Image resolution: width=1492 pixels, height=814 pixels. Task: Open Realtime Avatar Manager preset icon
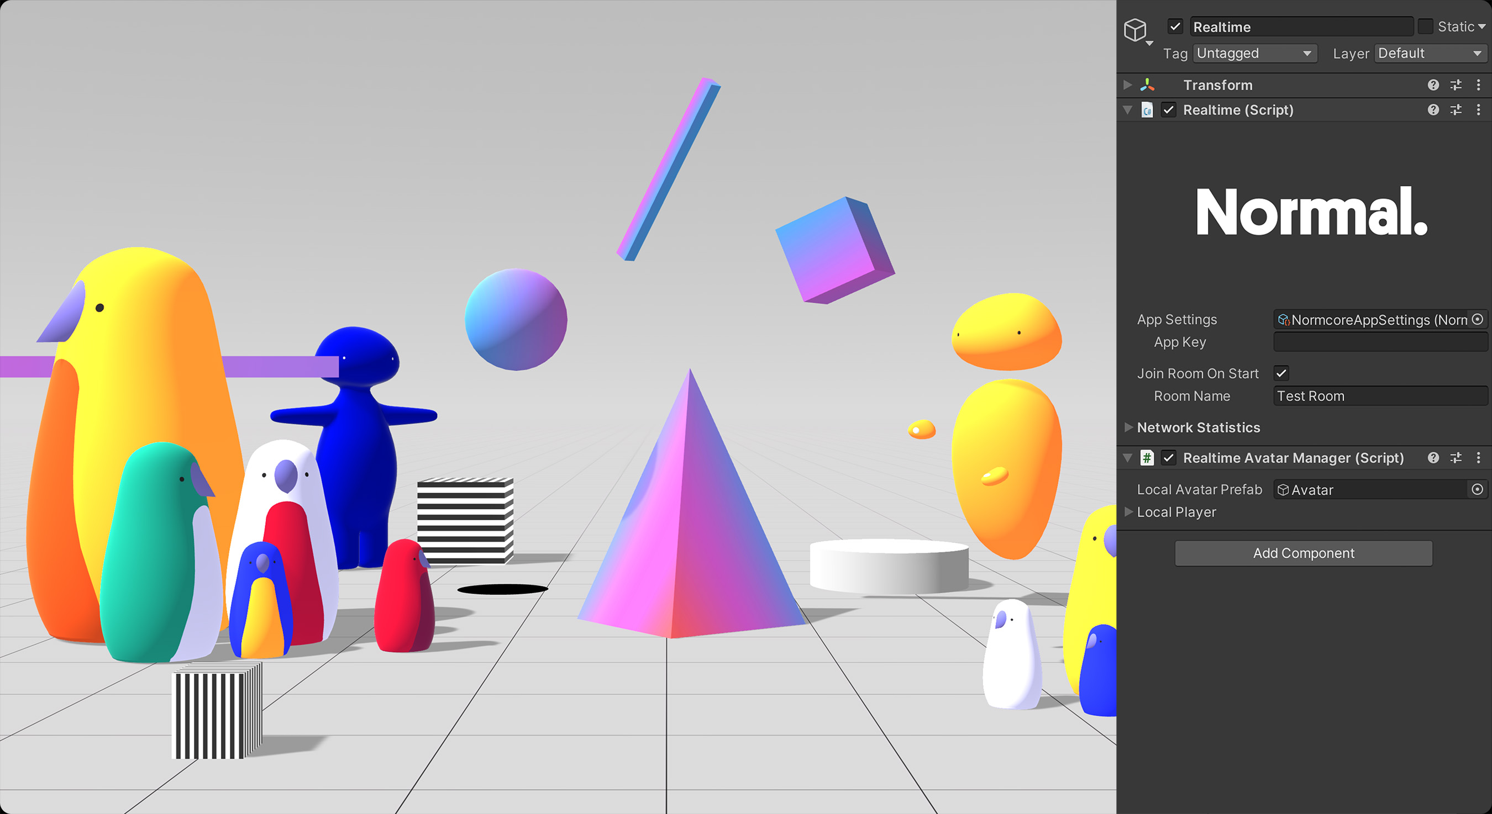point(1456,458)
